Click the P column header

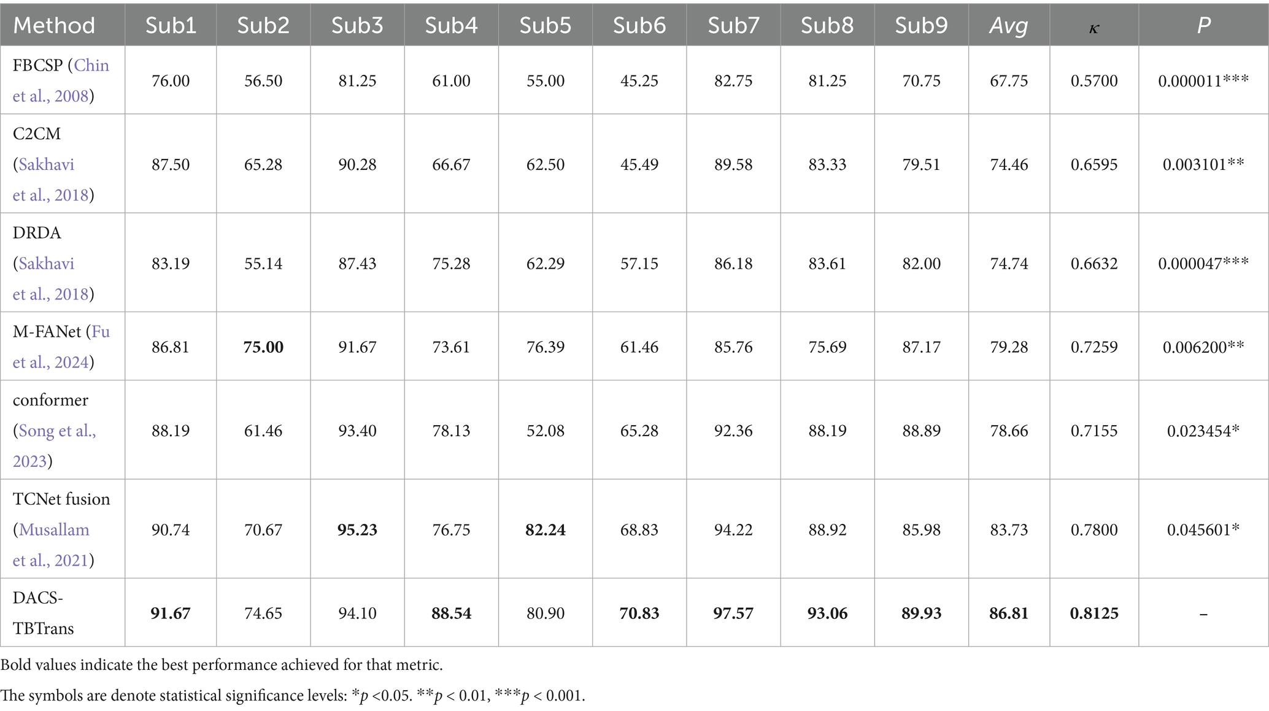coord(1203,25)
